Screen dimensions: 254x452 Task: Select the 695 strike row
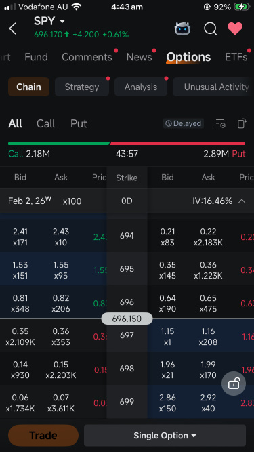pos(127,269)
